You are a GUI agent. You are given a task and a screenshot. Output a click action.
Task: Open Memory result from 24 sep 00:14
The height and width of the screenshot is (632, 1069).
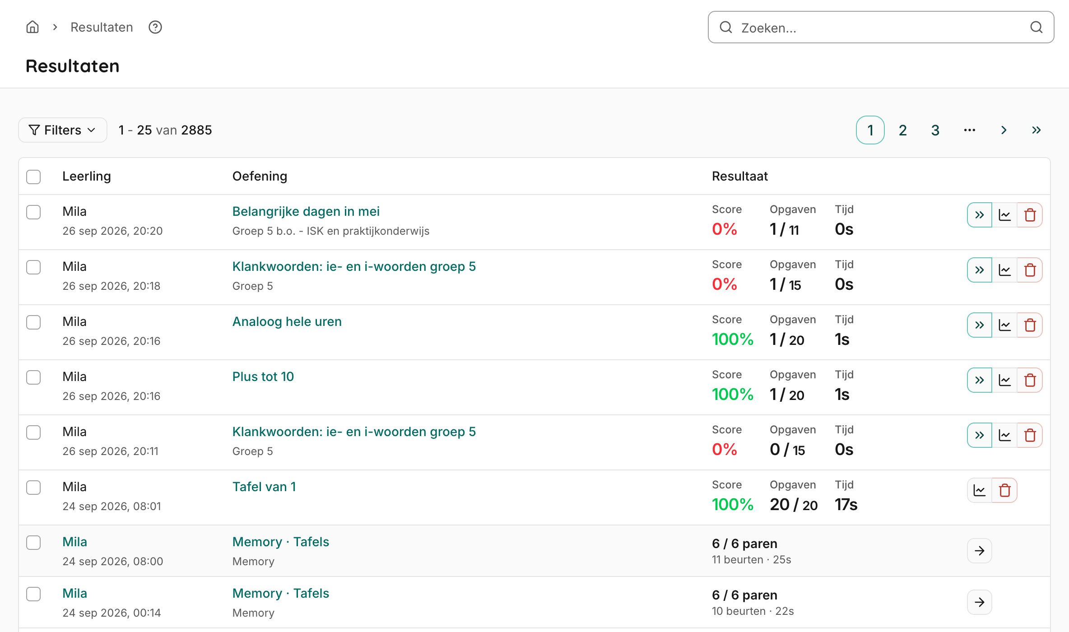(x=980, y=602)
